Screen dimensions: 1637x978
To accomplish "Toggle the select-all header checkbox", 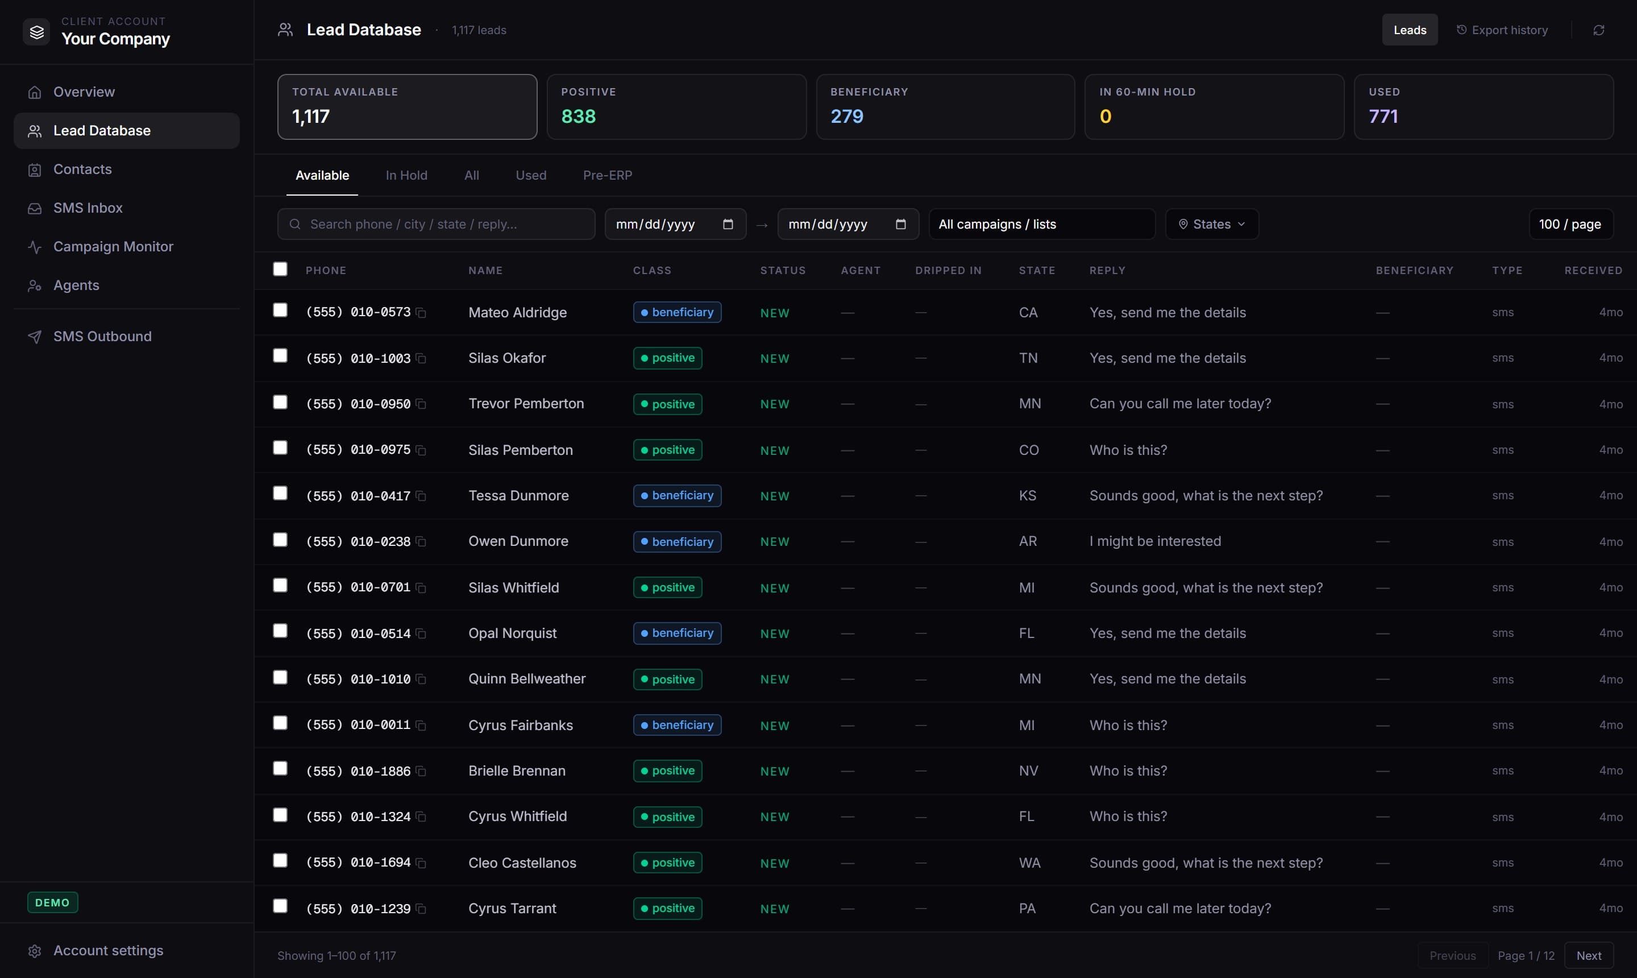I will pyautogui.click(x=280, y=269).
